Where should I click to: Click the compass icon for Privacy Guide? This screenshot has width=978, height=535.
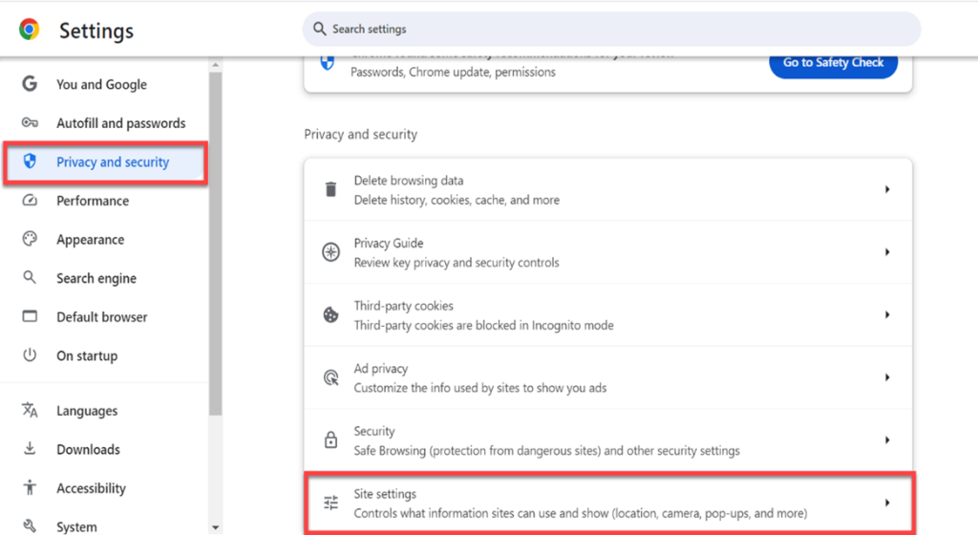(x=330, y=252)
